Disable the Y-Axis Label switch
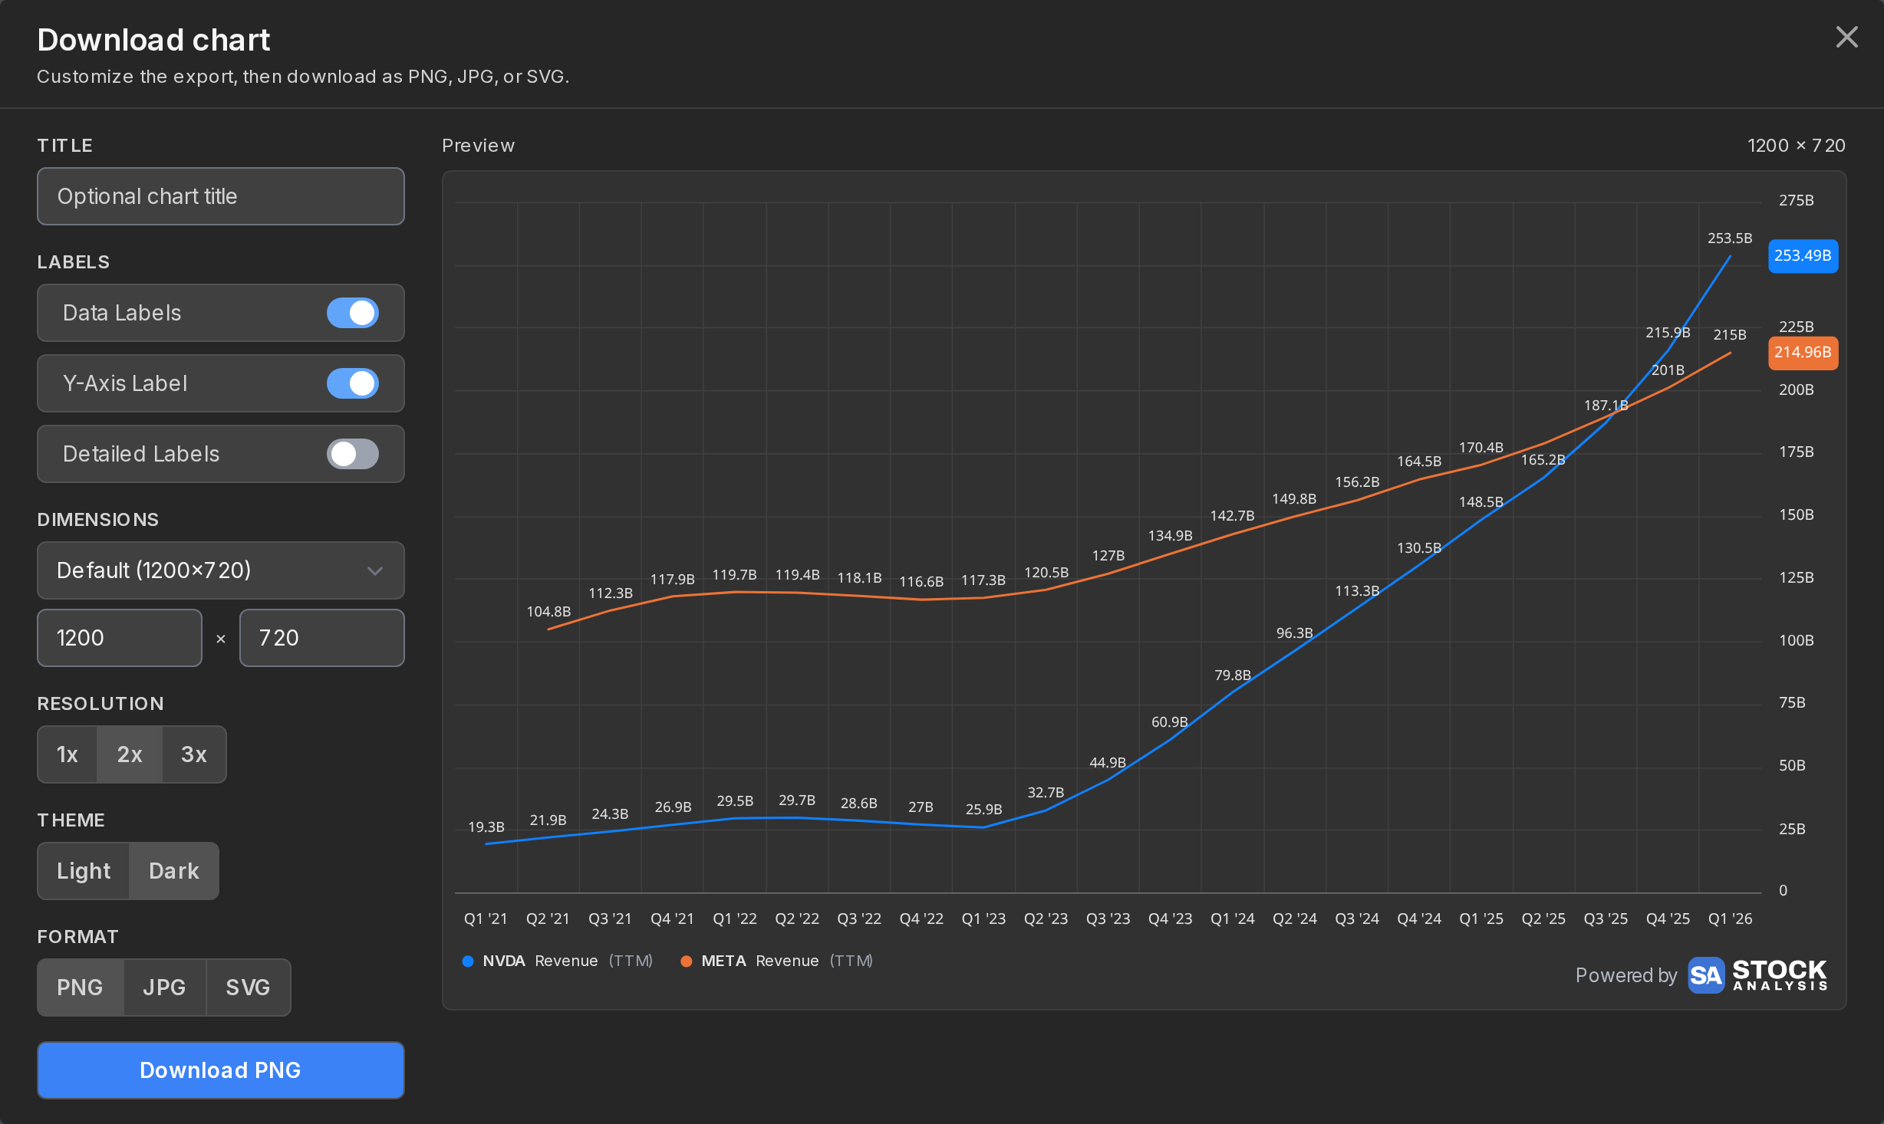 (353, 383)
